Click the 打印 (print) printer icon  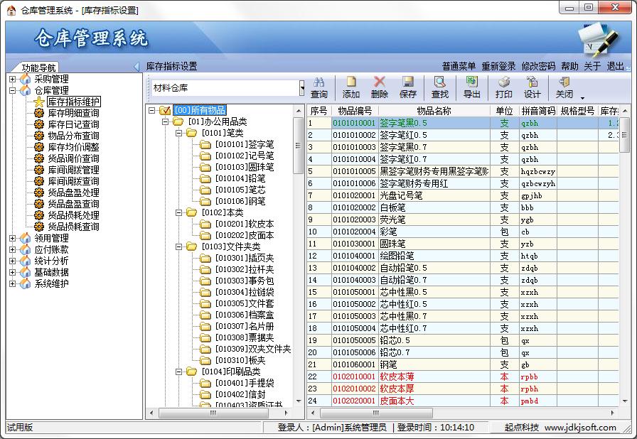(504, 82)
